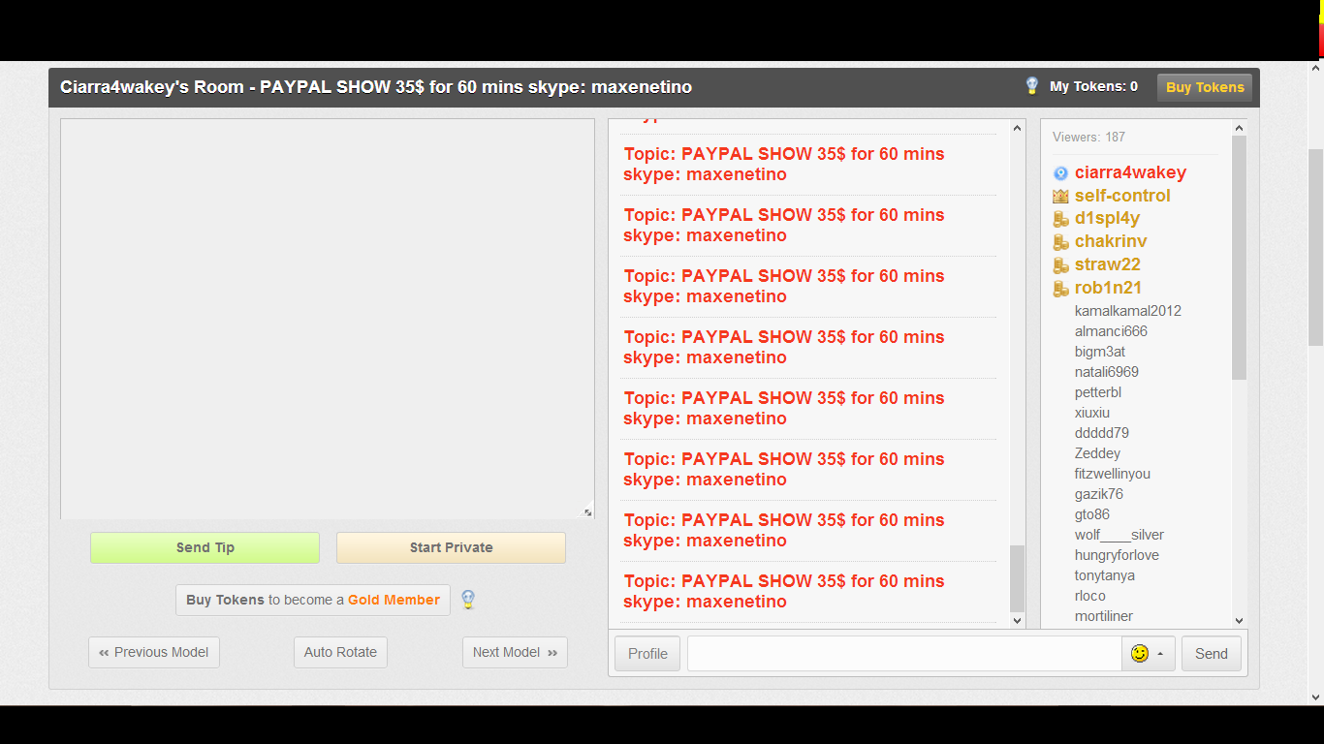This screenshot has width=1324, height=744.
Task: Click the My Tokens: 0 label
Action: (1093, 86)
